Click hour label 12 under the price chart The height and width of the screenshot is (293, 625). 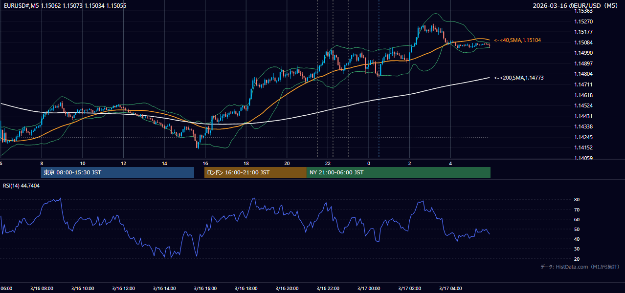tap(124, 164)
